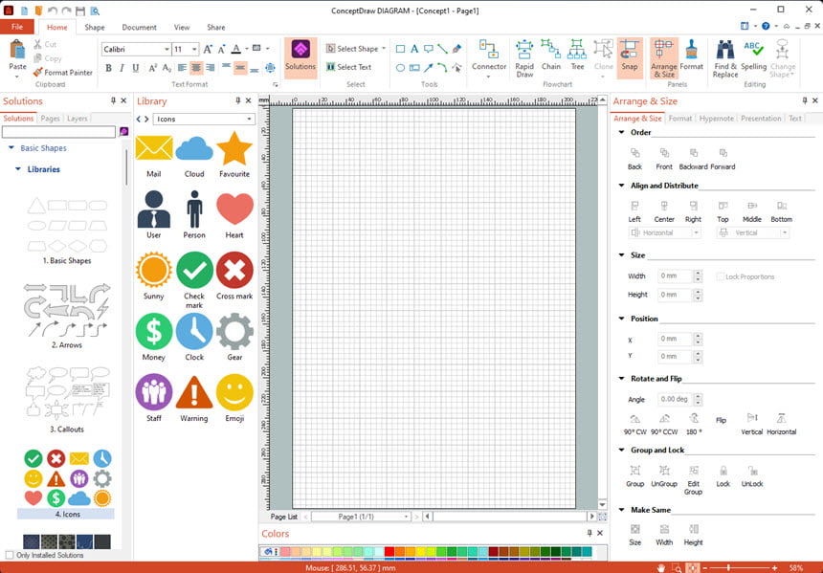
Task: Select the ellipse drawing tool
Action: [400, 67]
